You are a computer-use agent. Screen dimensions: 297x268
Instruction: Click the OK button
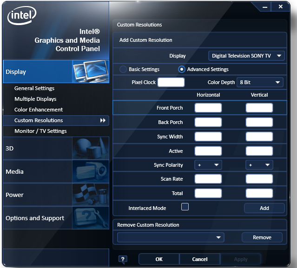click(159, 259)
